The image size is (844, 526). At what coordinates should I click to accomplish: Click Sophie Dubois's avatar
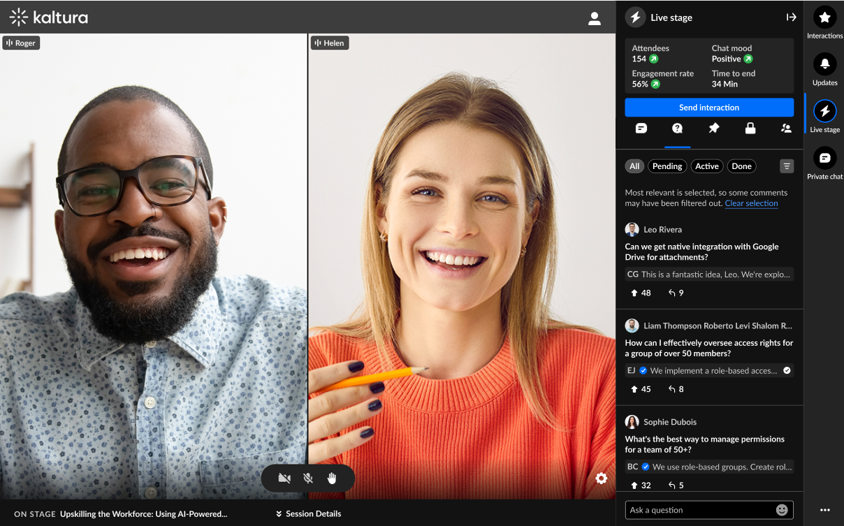click(x=632, y=422)
